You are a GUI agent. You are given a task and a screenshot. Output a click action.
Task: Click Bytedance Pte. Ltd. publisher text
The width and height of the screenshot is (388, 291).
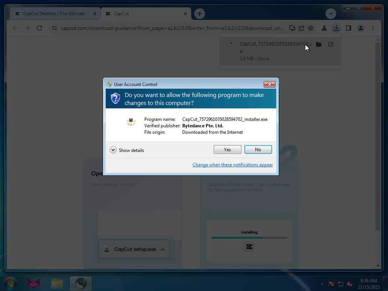(x=203, y=126)
